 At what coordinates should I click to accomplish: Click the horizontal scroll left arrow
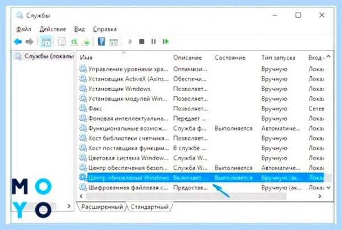click(x=81, y=196)
